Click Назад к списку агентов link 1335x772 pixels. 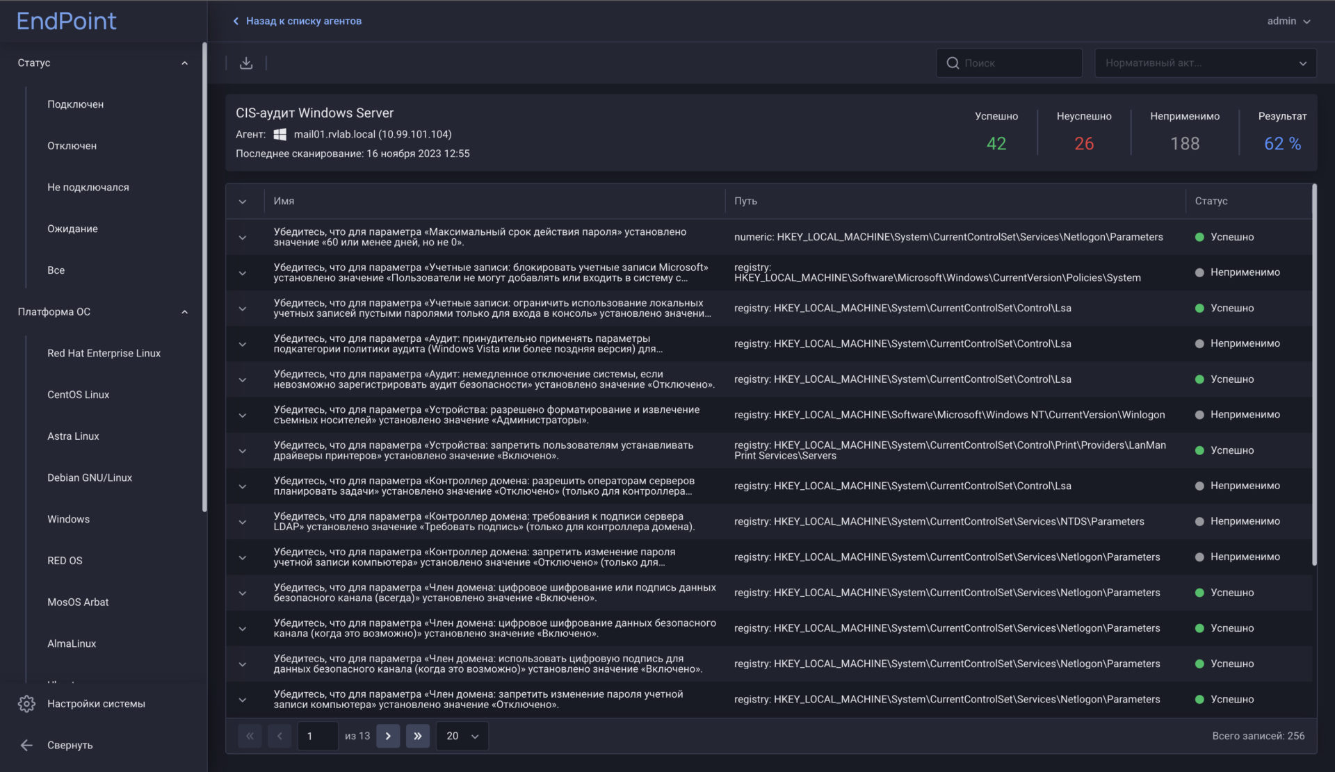click(303, 22)
